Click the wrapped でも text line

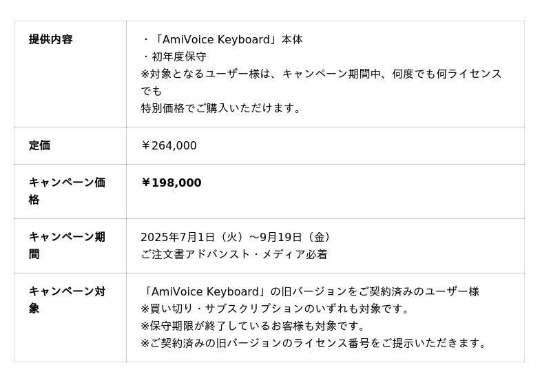pyautogui.click(x=152, y=91)
